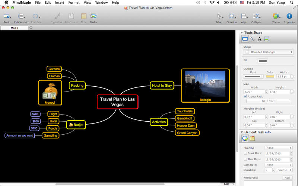
Task: Click the Collapse toolbar icon
Action: tap(256, 16)
